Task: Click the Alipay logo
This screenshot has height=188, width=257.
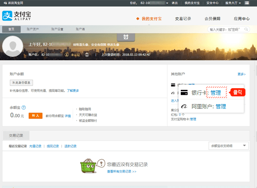Action: tap(16, 16)
